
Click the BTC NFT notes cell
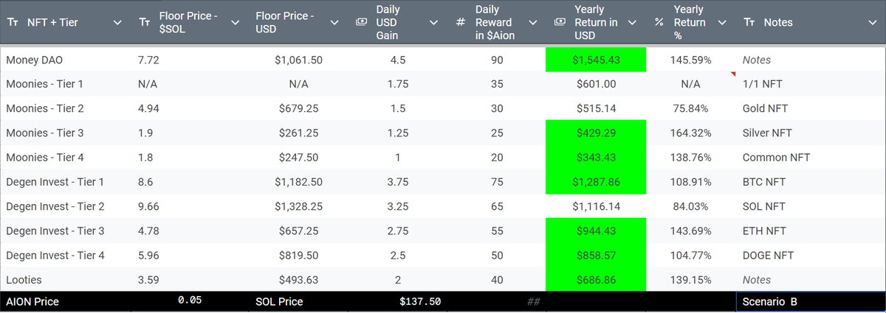(811, 182)
